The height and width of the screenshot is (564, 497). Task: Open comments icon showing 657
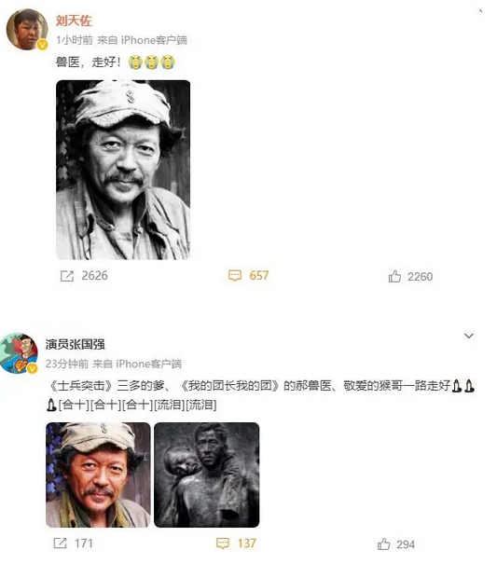point(235,276)
